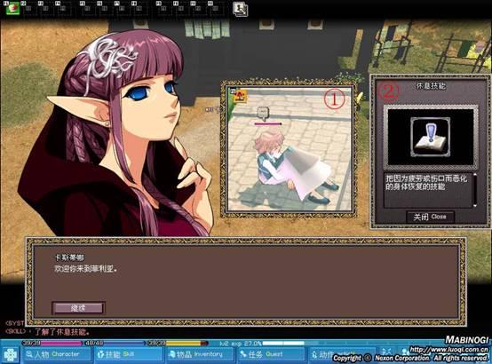This screenshot has height=364, width=492.
Task: Click the crossed swords icon in bottom bar
Action: pyautogui.click(x=387, y=352)
